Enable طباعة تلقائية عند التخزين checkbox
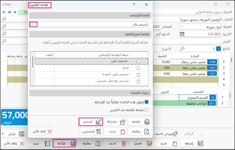The height and width of the screenshot is (150, 235). click(x=147, y=110)
